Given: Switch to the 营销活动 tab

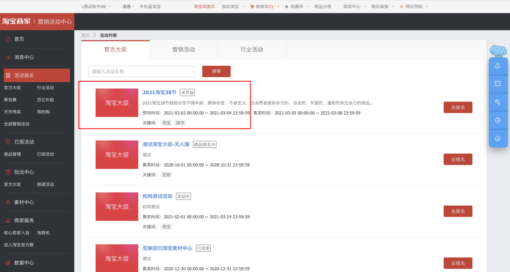Looking at the screenshot, I should pos(183,50).
